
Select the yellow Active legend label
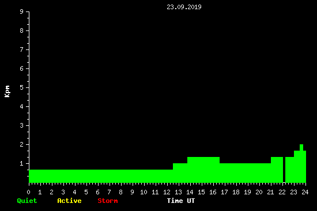(x=69, y=201)
